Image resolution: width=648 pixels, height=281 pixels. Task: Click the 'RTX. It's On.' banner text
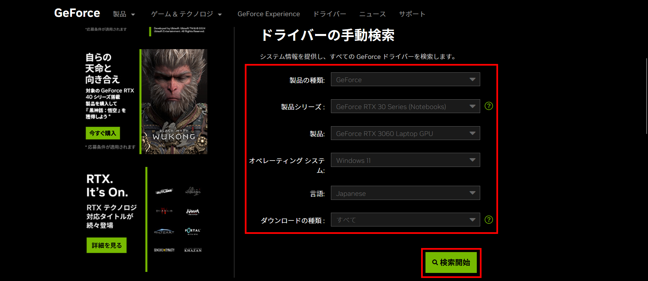click(x=107, y=185)
